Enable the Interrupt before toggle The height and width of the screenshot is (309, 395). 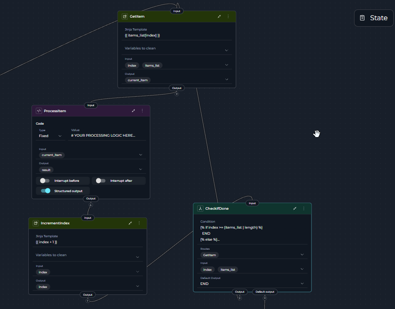(x=45, y=181)
